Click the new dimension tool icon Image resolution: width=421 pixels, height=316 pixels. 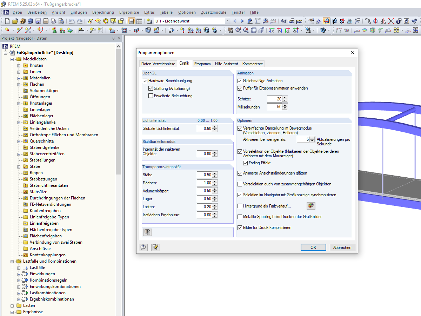click(81, 30)
